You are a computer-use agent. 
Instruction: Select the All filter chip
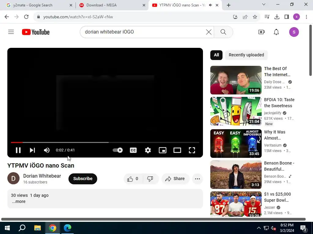pos(216,55)
